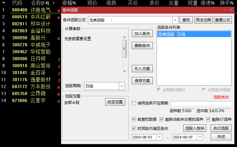The image size is (237, 147).
Task: Sort by 涨跌 column header
Action: tap(112, 3)
